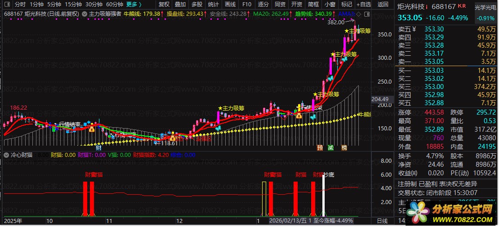Open the 多股 multi-stock view
Screen dimensions: 500x227
[197, 4]
